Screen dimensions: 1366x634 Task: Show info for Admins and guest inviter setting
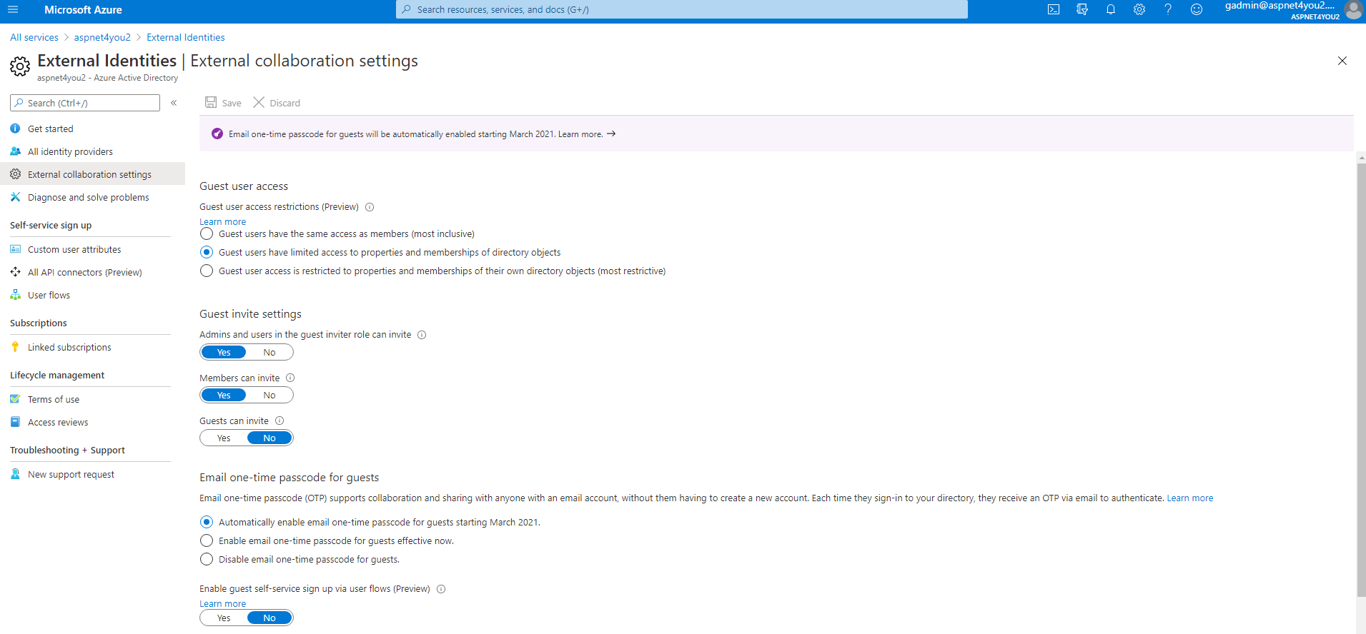[422, 335]
